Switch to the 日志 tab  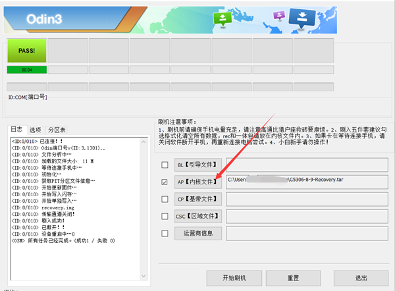(x=16, y=130)
